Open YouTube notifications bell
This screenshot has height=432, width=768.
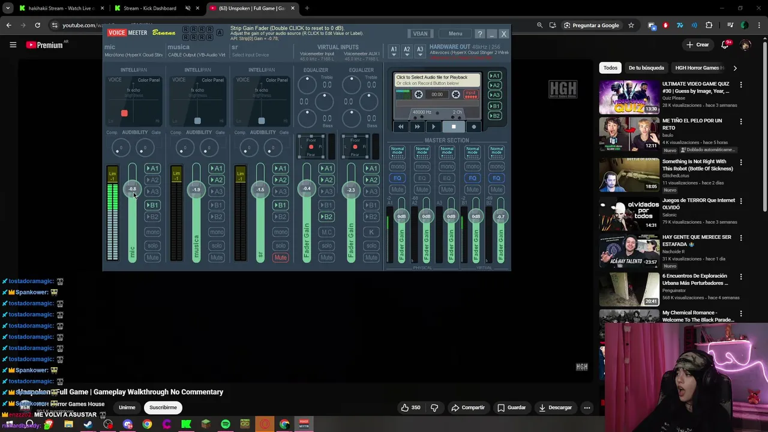tap(725, 45)
